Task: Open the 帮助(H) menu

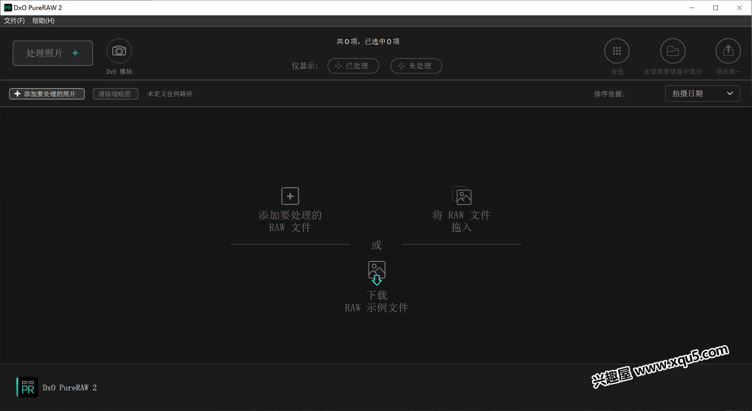Action: [43, 21]
